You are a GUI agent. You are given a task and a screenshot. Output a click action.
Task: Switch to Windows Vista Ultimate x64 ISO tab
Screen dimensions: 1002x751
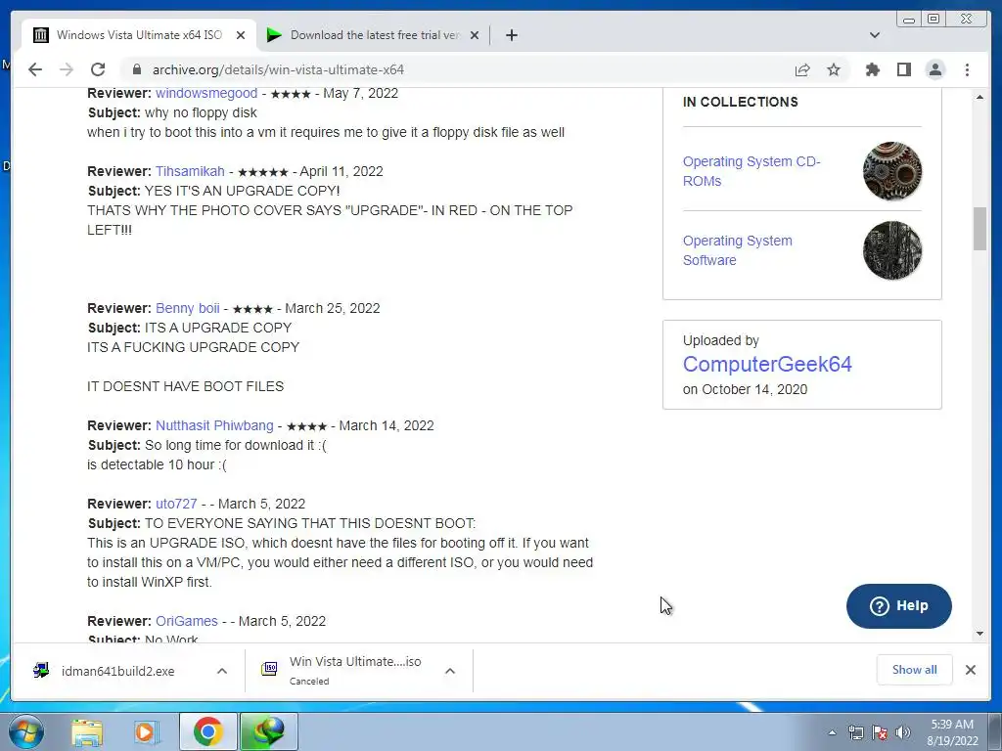pos(139,35)
